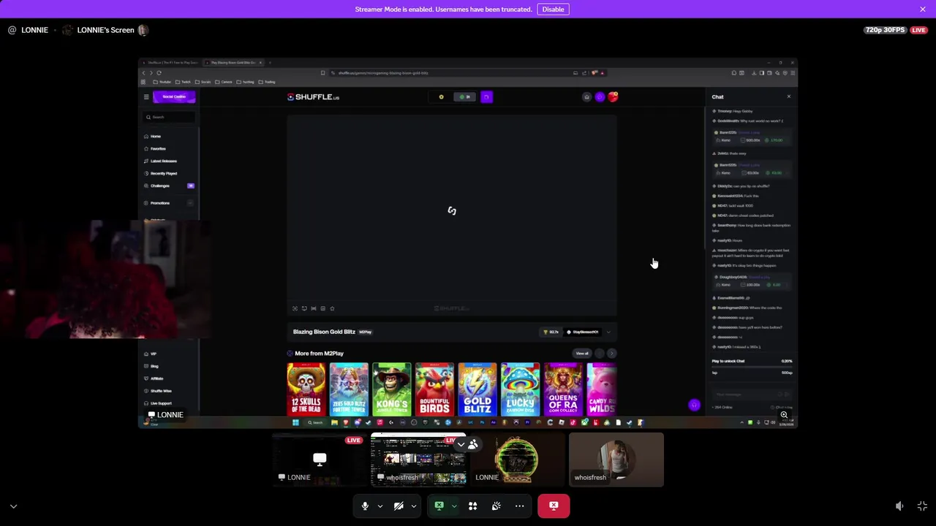Expand the bottom-left chevron

(13, 506)
